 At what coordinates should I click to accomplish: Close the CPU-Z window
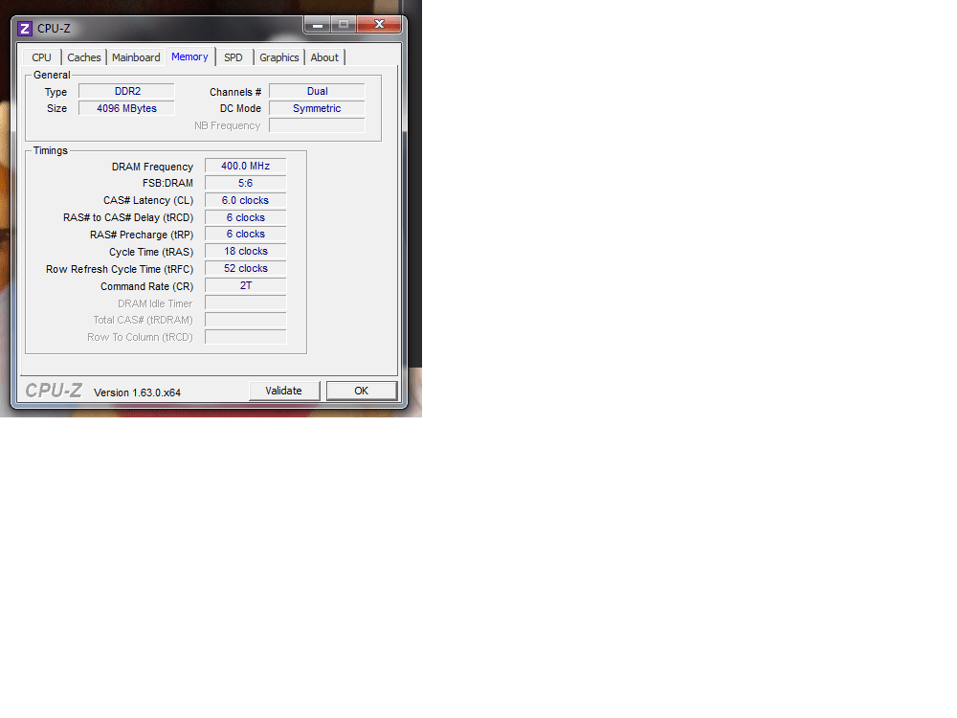click(379, 25)
